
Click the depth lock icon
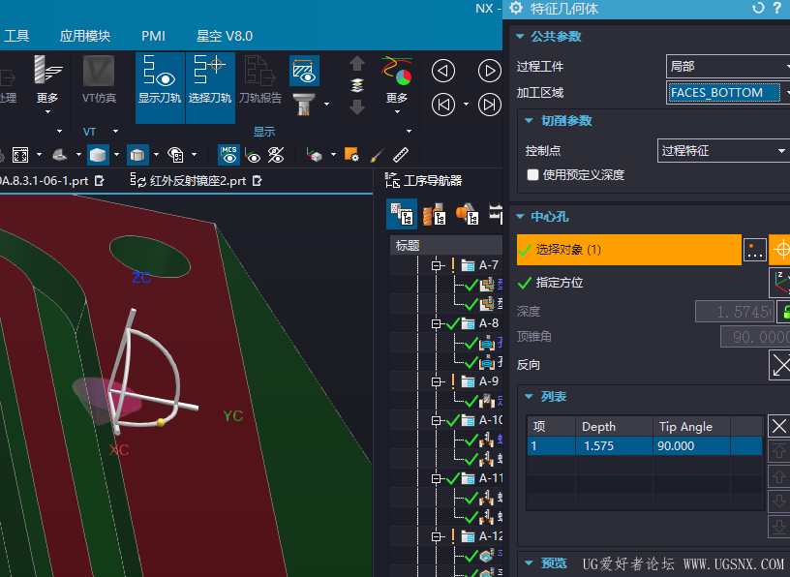pyautogui.click(x=784, y=312)
